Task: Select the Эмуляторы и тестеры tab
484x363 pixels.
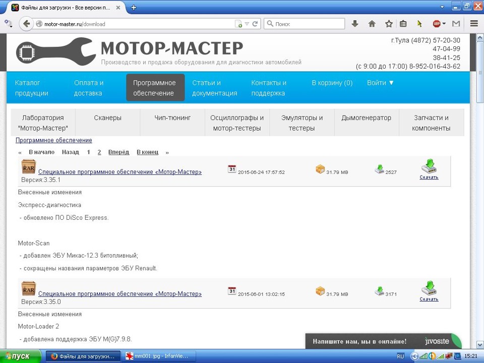Action: coord(302,123)
